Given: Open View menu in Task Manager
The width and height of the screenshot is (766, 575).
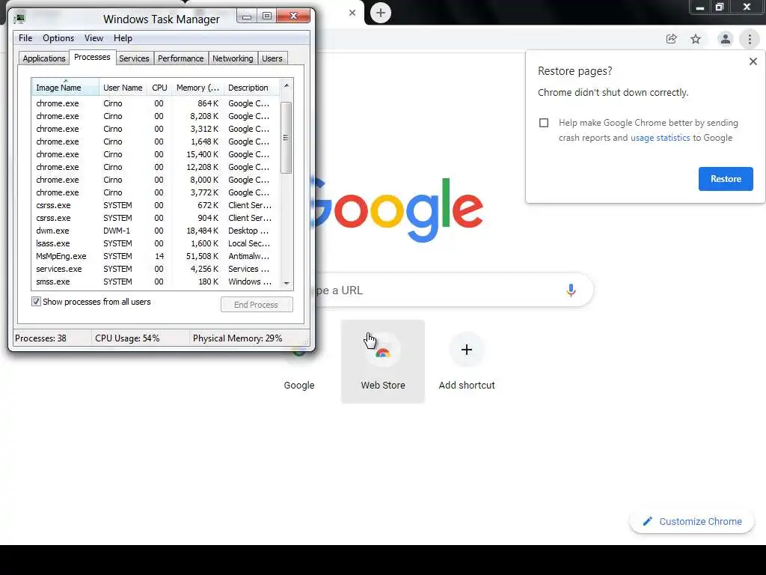Looking at the screenshot, I should pos(94,38).
